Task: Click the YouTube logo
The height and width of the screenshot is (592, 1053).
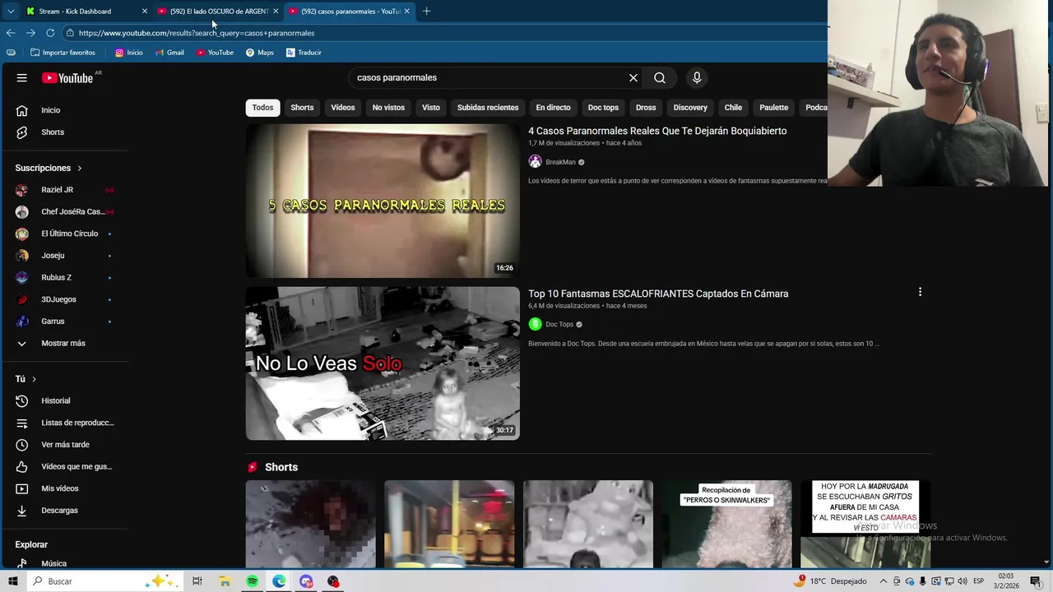Action: 67,78
